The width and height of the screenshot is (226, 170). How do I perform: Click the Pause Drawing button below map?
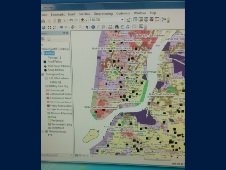coord(88,156)
